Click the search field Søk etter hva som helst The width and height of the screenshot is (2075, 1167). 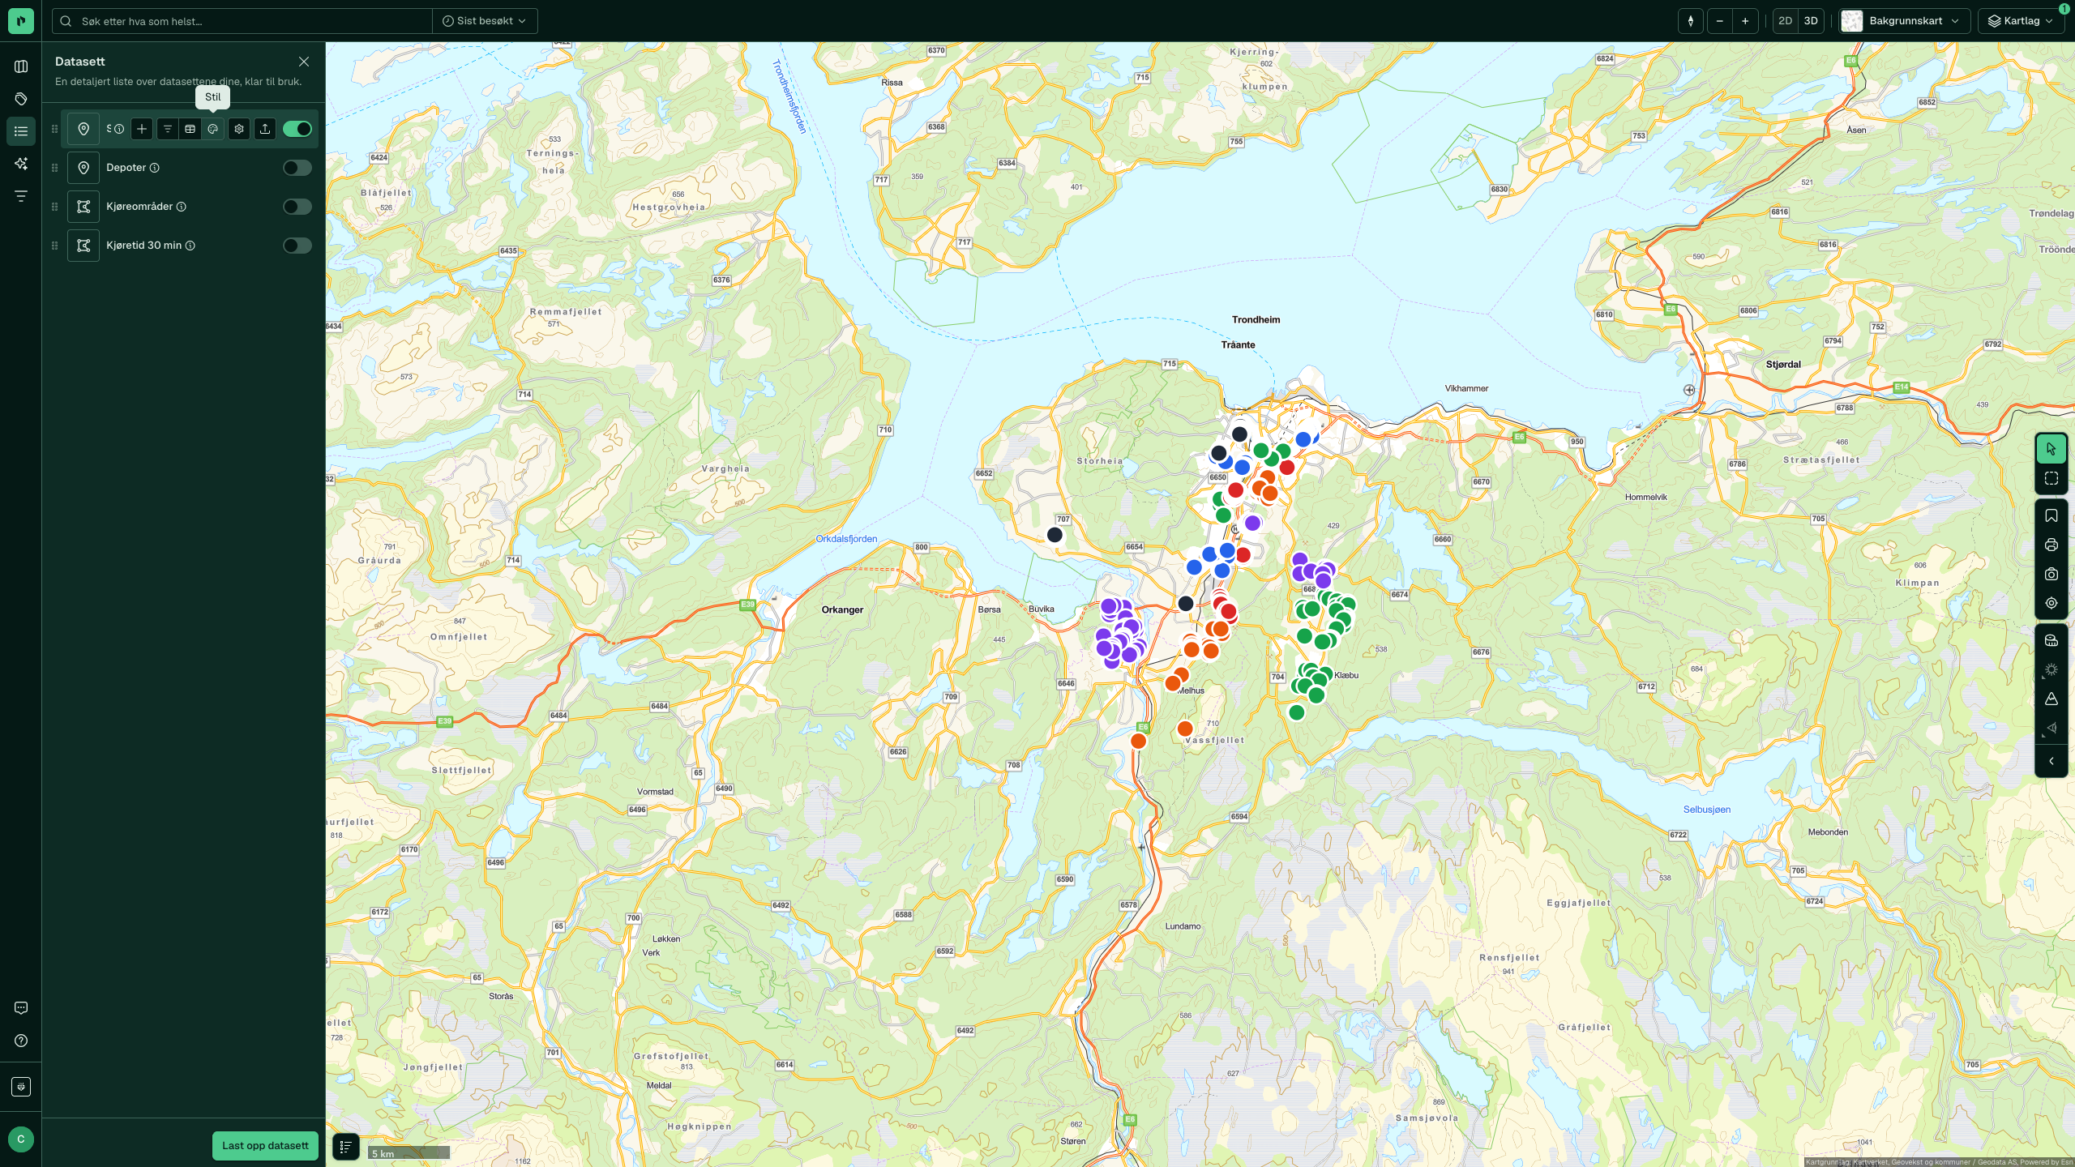(242, 21)
